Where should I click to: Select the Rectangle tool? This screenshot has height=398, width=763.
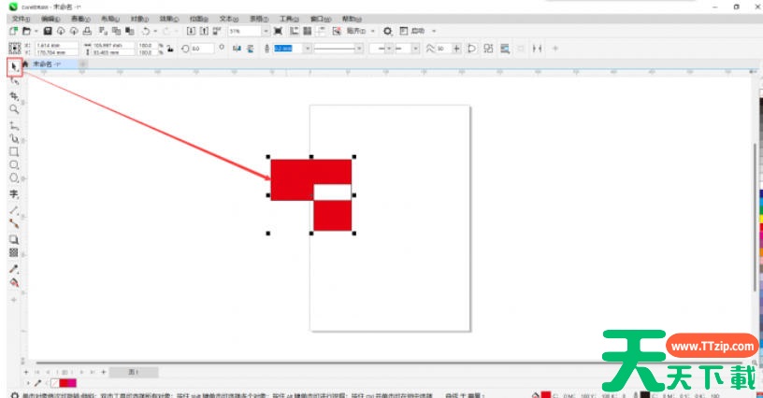(14, 150)
